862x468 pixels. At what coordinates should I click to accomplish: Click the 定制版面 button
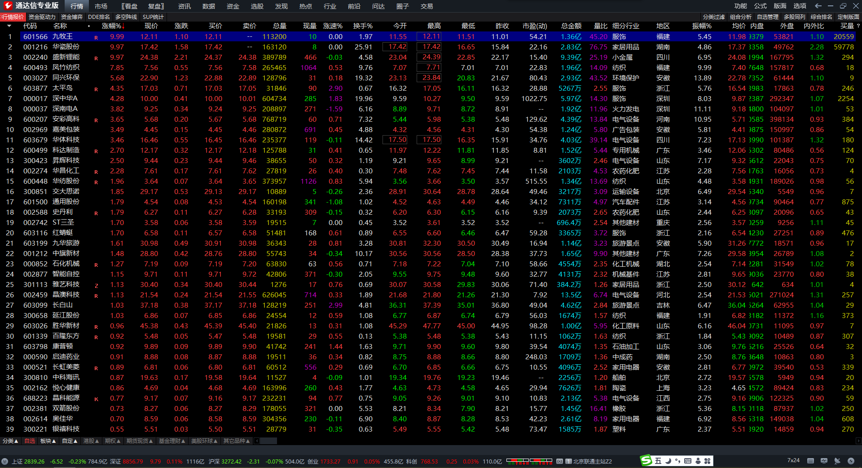849,17
